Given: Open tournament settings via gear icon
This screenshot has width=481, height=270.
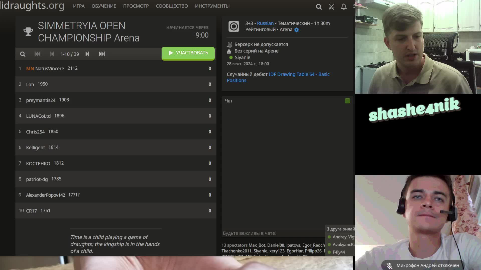Looking at the screenshot, I should 297,29.
